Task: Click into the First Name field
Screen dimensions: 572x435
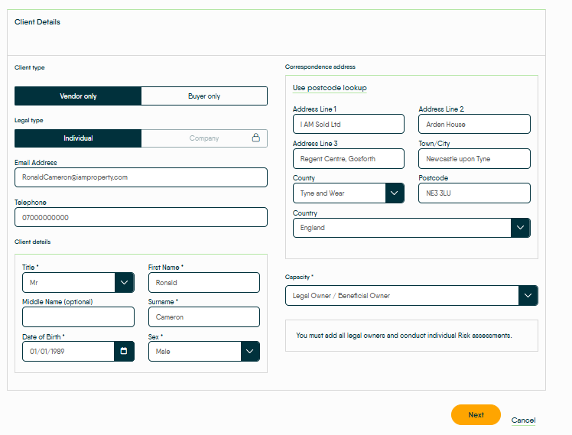Action: [x=204, y=283]
